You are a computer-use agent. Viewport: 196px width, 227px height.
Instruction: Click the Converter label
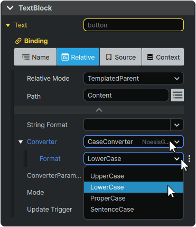[x=42, y=142]
